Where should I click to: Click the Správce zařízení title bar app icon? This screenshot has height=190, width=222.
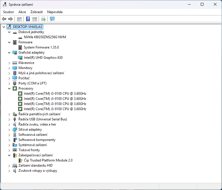(5, 4)
